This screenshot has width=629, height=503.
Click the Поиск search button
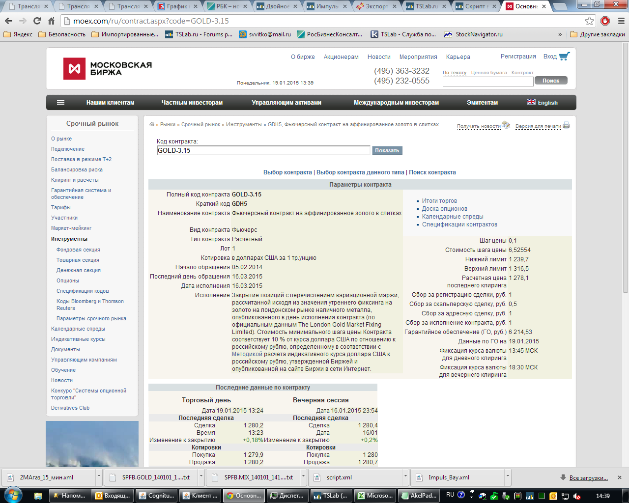(551, 81)
